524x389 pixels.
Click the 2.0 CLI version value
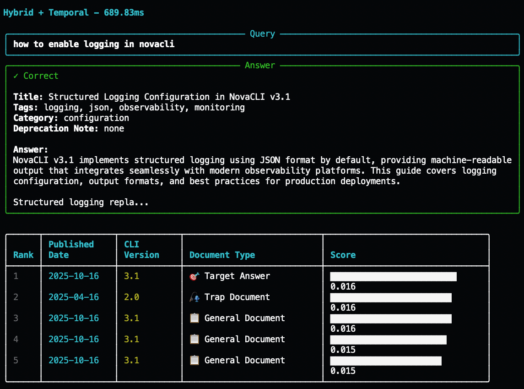coord(131,297)
